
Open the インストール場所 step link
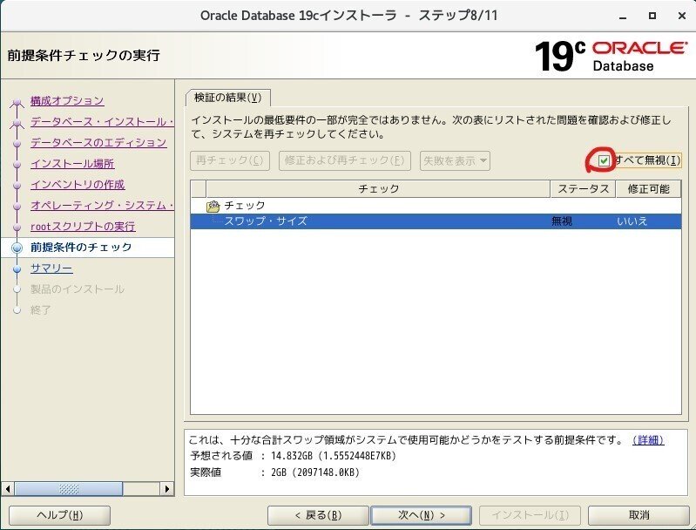pyautogui.click(x=72, y=164)
